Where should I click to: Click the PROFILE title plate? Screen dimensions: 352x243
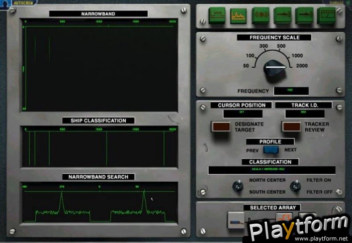point(270,142)
